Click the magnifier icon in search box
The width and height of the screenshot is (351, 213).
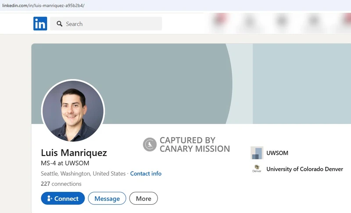59,24
